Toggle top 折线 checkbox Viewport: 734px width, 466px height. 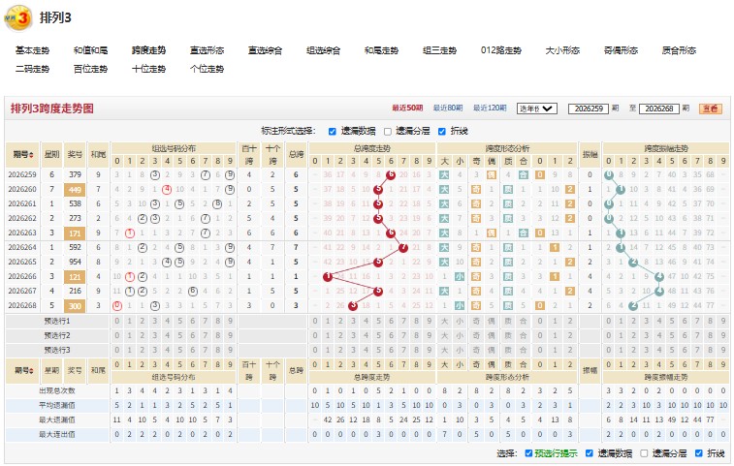tap(442, 132)
